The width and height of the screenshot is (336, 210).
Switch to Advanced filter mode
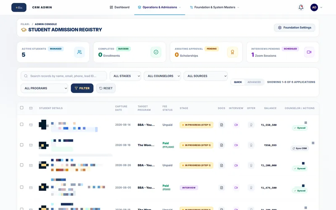254,82
